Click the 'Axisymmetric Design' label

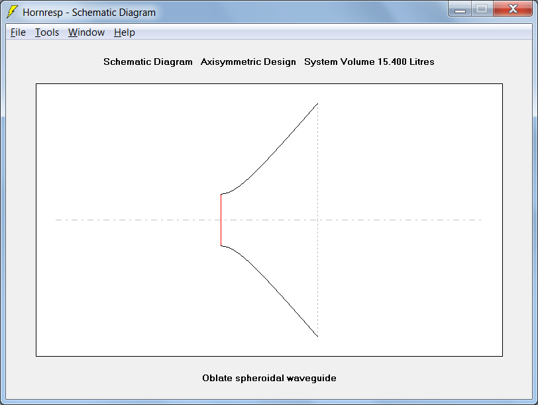pyautogui.click(x=248, y=62)
